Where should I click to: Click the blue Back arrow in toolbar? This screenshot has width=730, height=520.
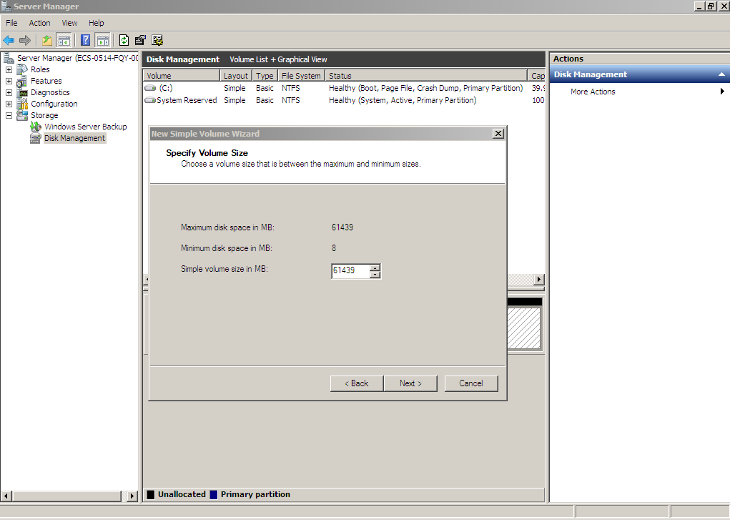9,40
